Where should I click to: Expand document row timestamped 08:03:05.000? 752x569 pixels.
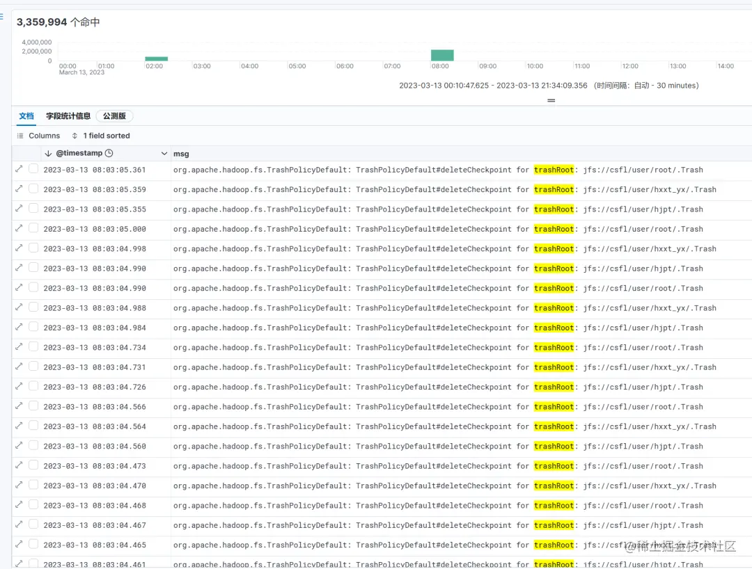[x=19, y=228]
